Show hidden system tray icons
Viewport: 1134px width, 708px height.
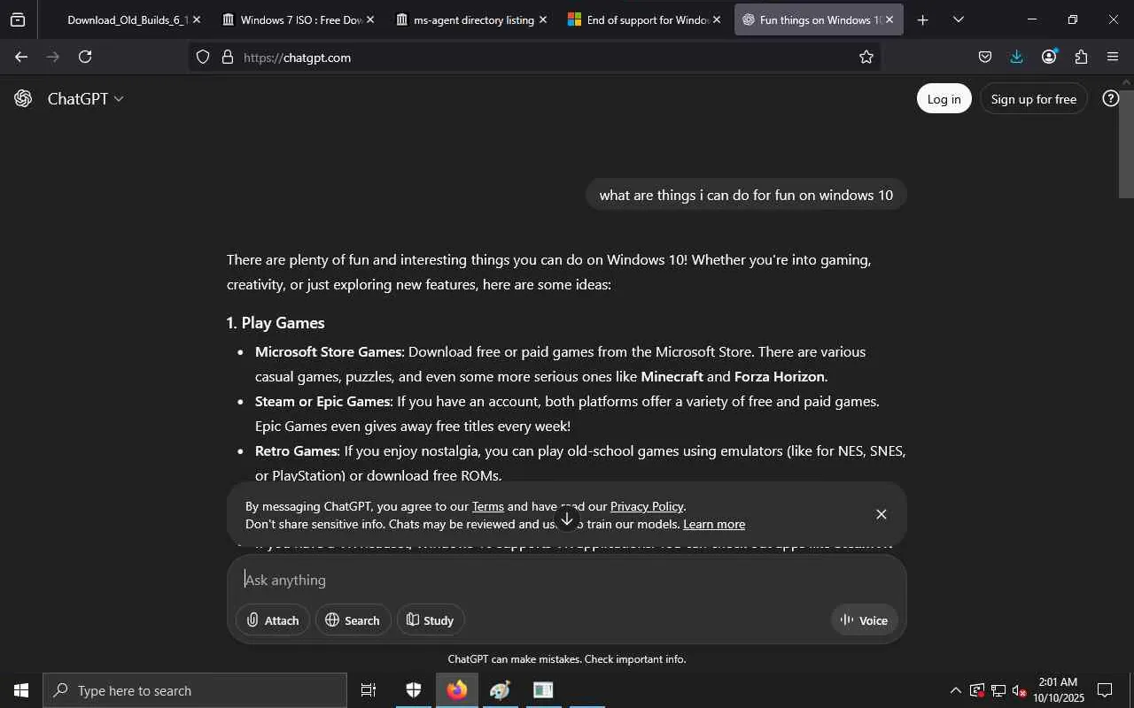[x=955, y=690]
